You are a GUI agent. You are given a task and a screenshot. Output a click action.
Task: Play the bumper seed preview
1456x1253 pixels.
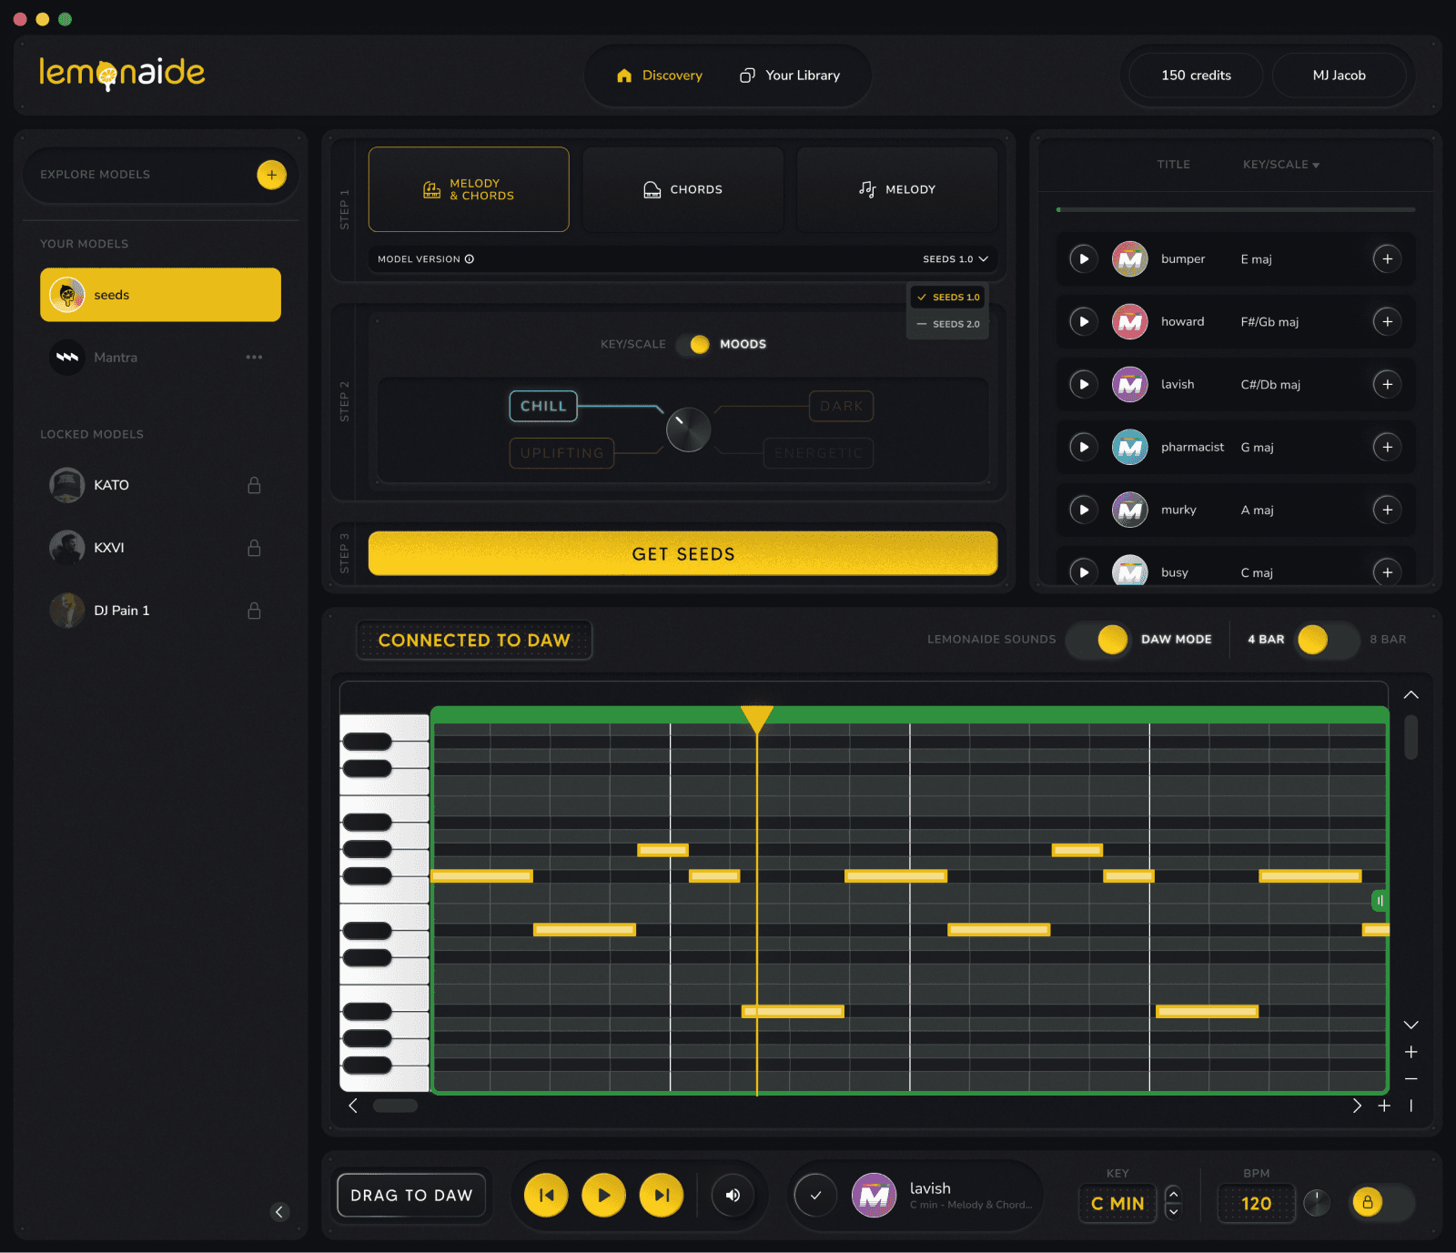[1083, 259]
